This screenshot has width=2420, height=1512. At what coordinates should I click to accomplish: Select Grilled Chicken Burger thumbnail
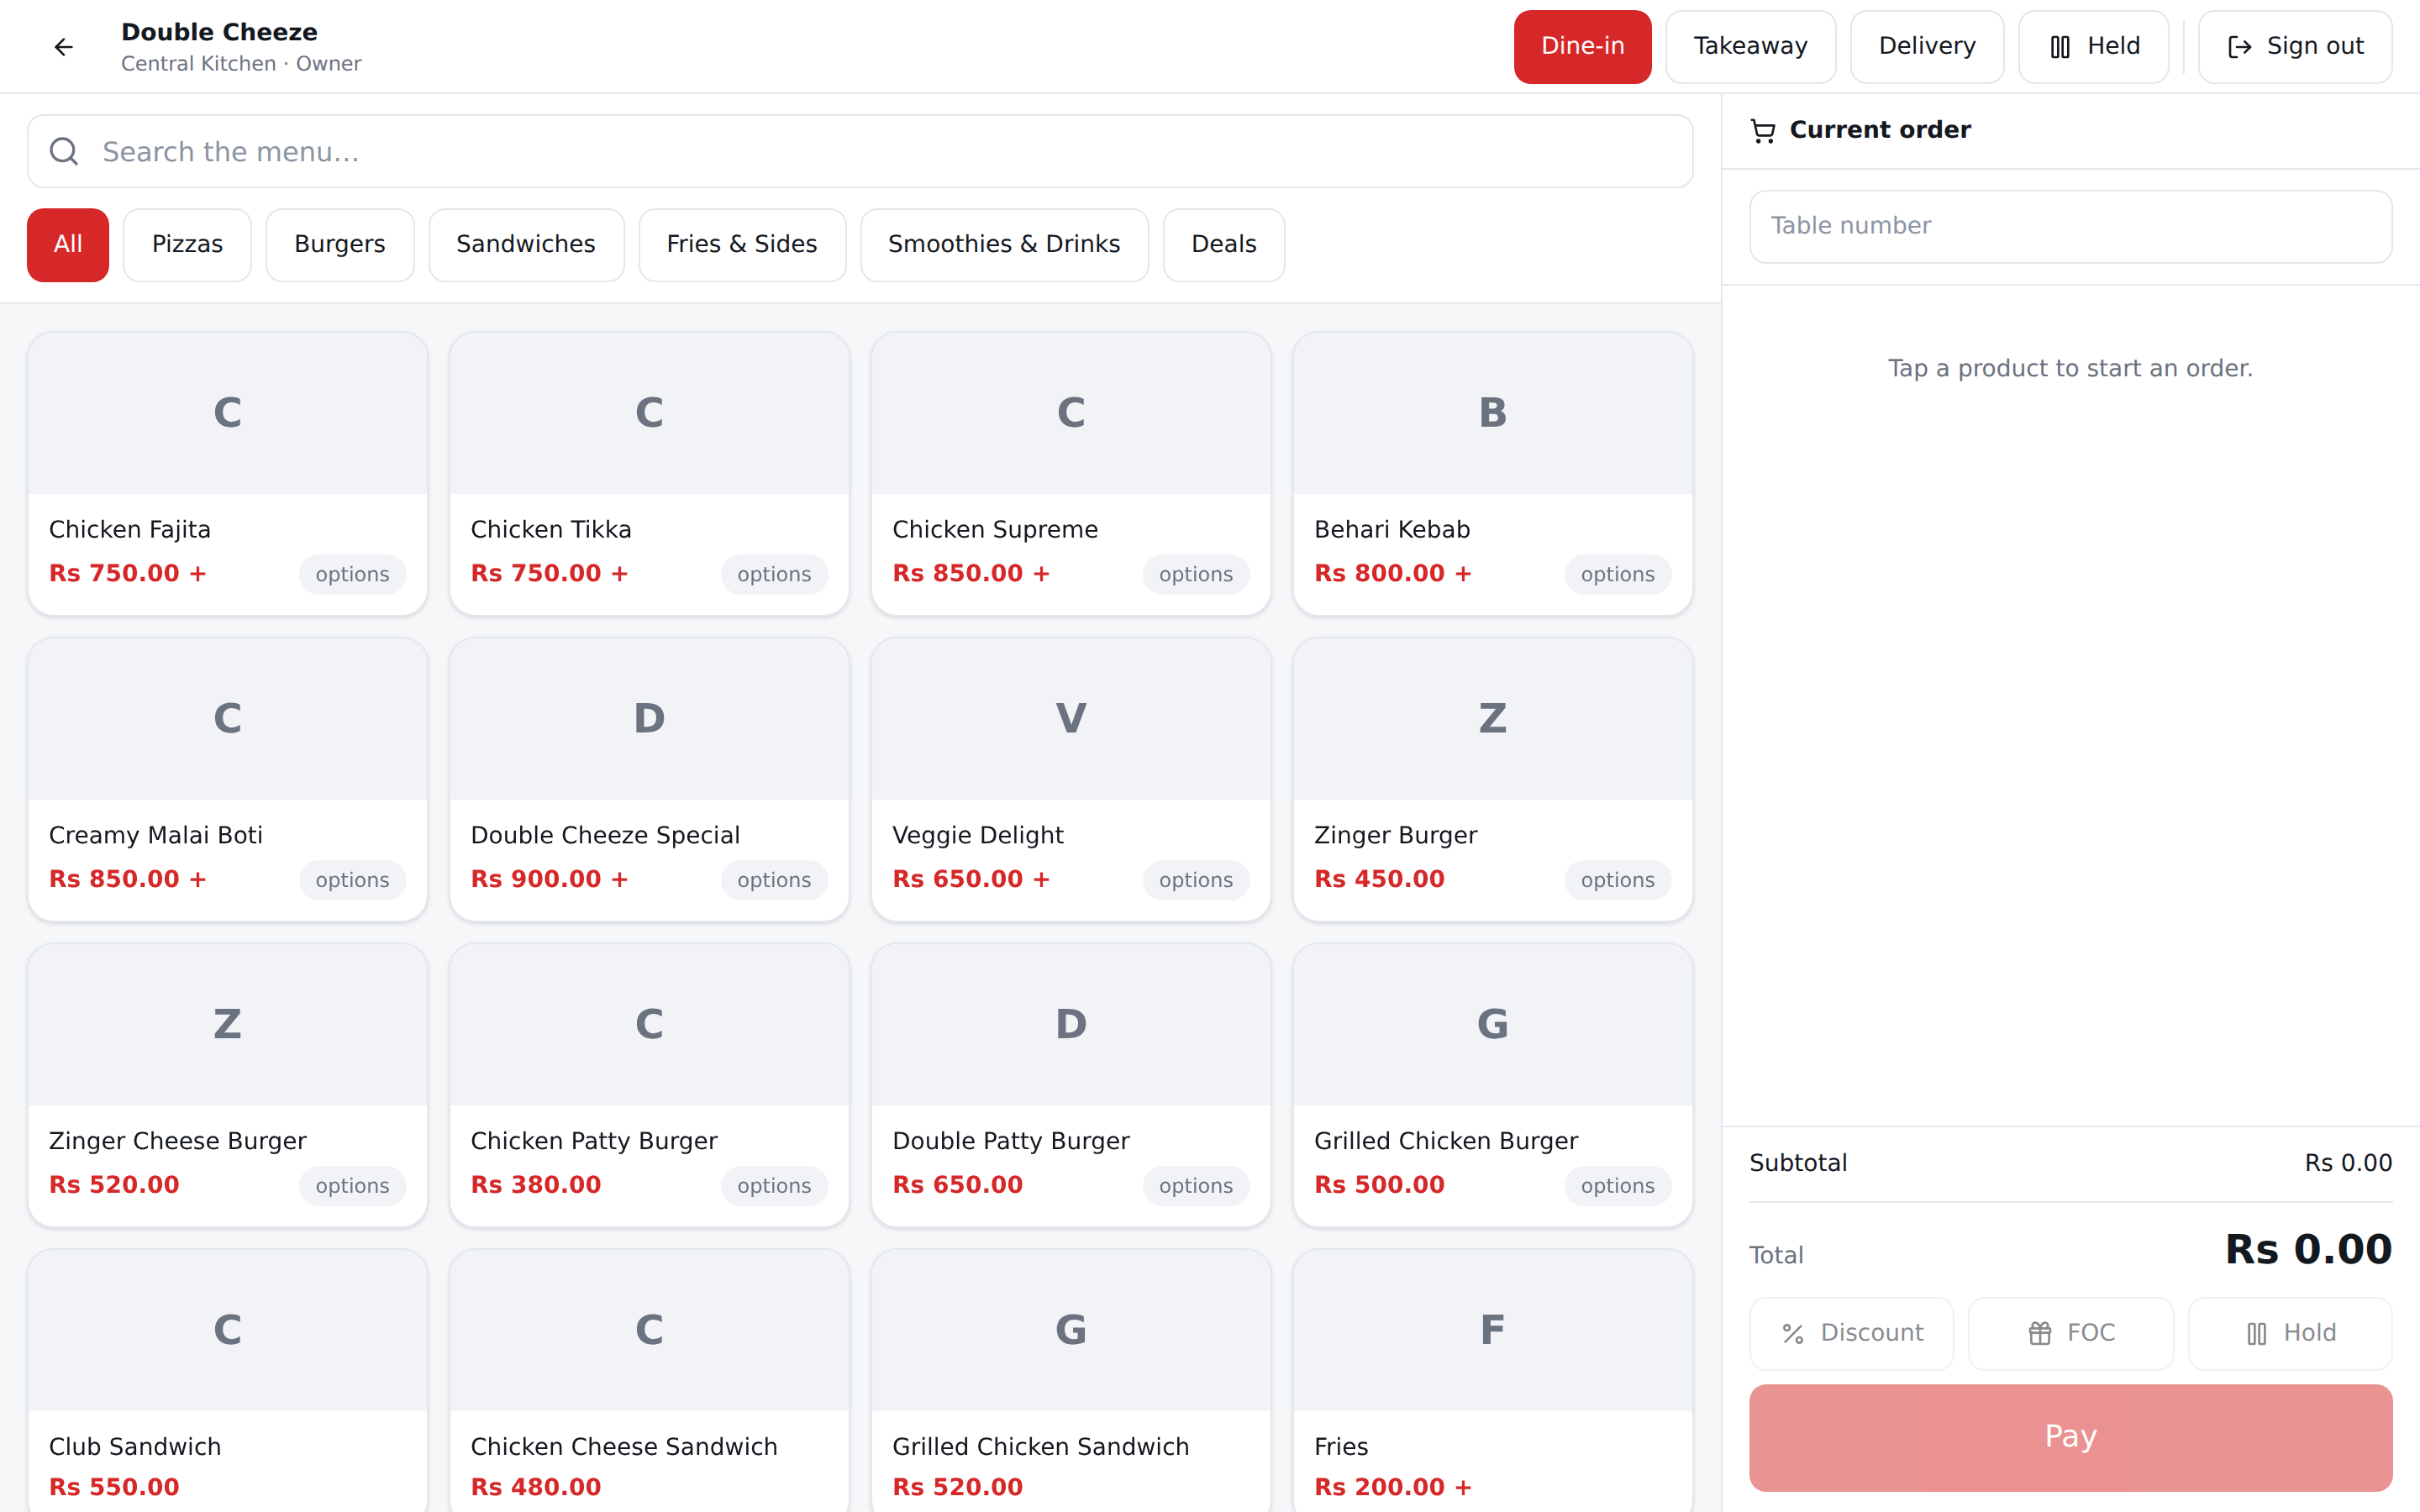[1493, 1025]
